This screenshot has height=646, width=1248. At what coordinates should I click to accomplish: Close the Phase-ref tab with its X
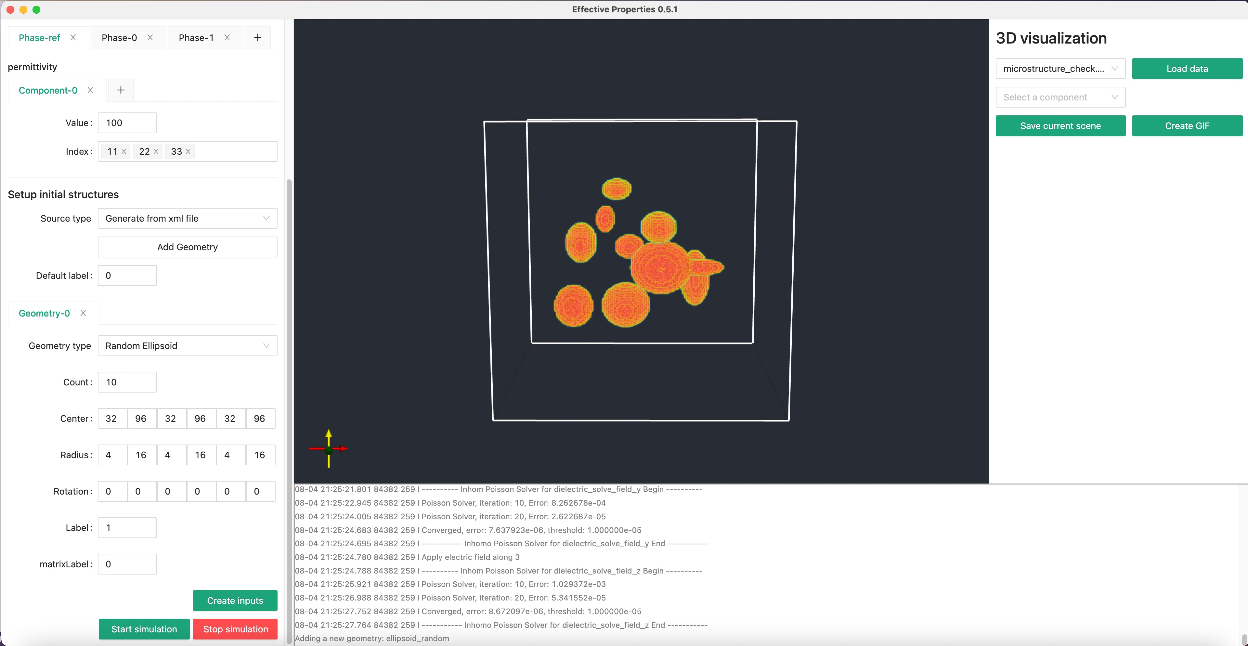coord(73,37)
